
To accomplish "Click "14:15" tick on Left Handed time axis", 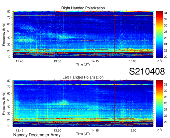I will point(95,130).
